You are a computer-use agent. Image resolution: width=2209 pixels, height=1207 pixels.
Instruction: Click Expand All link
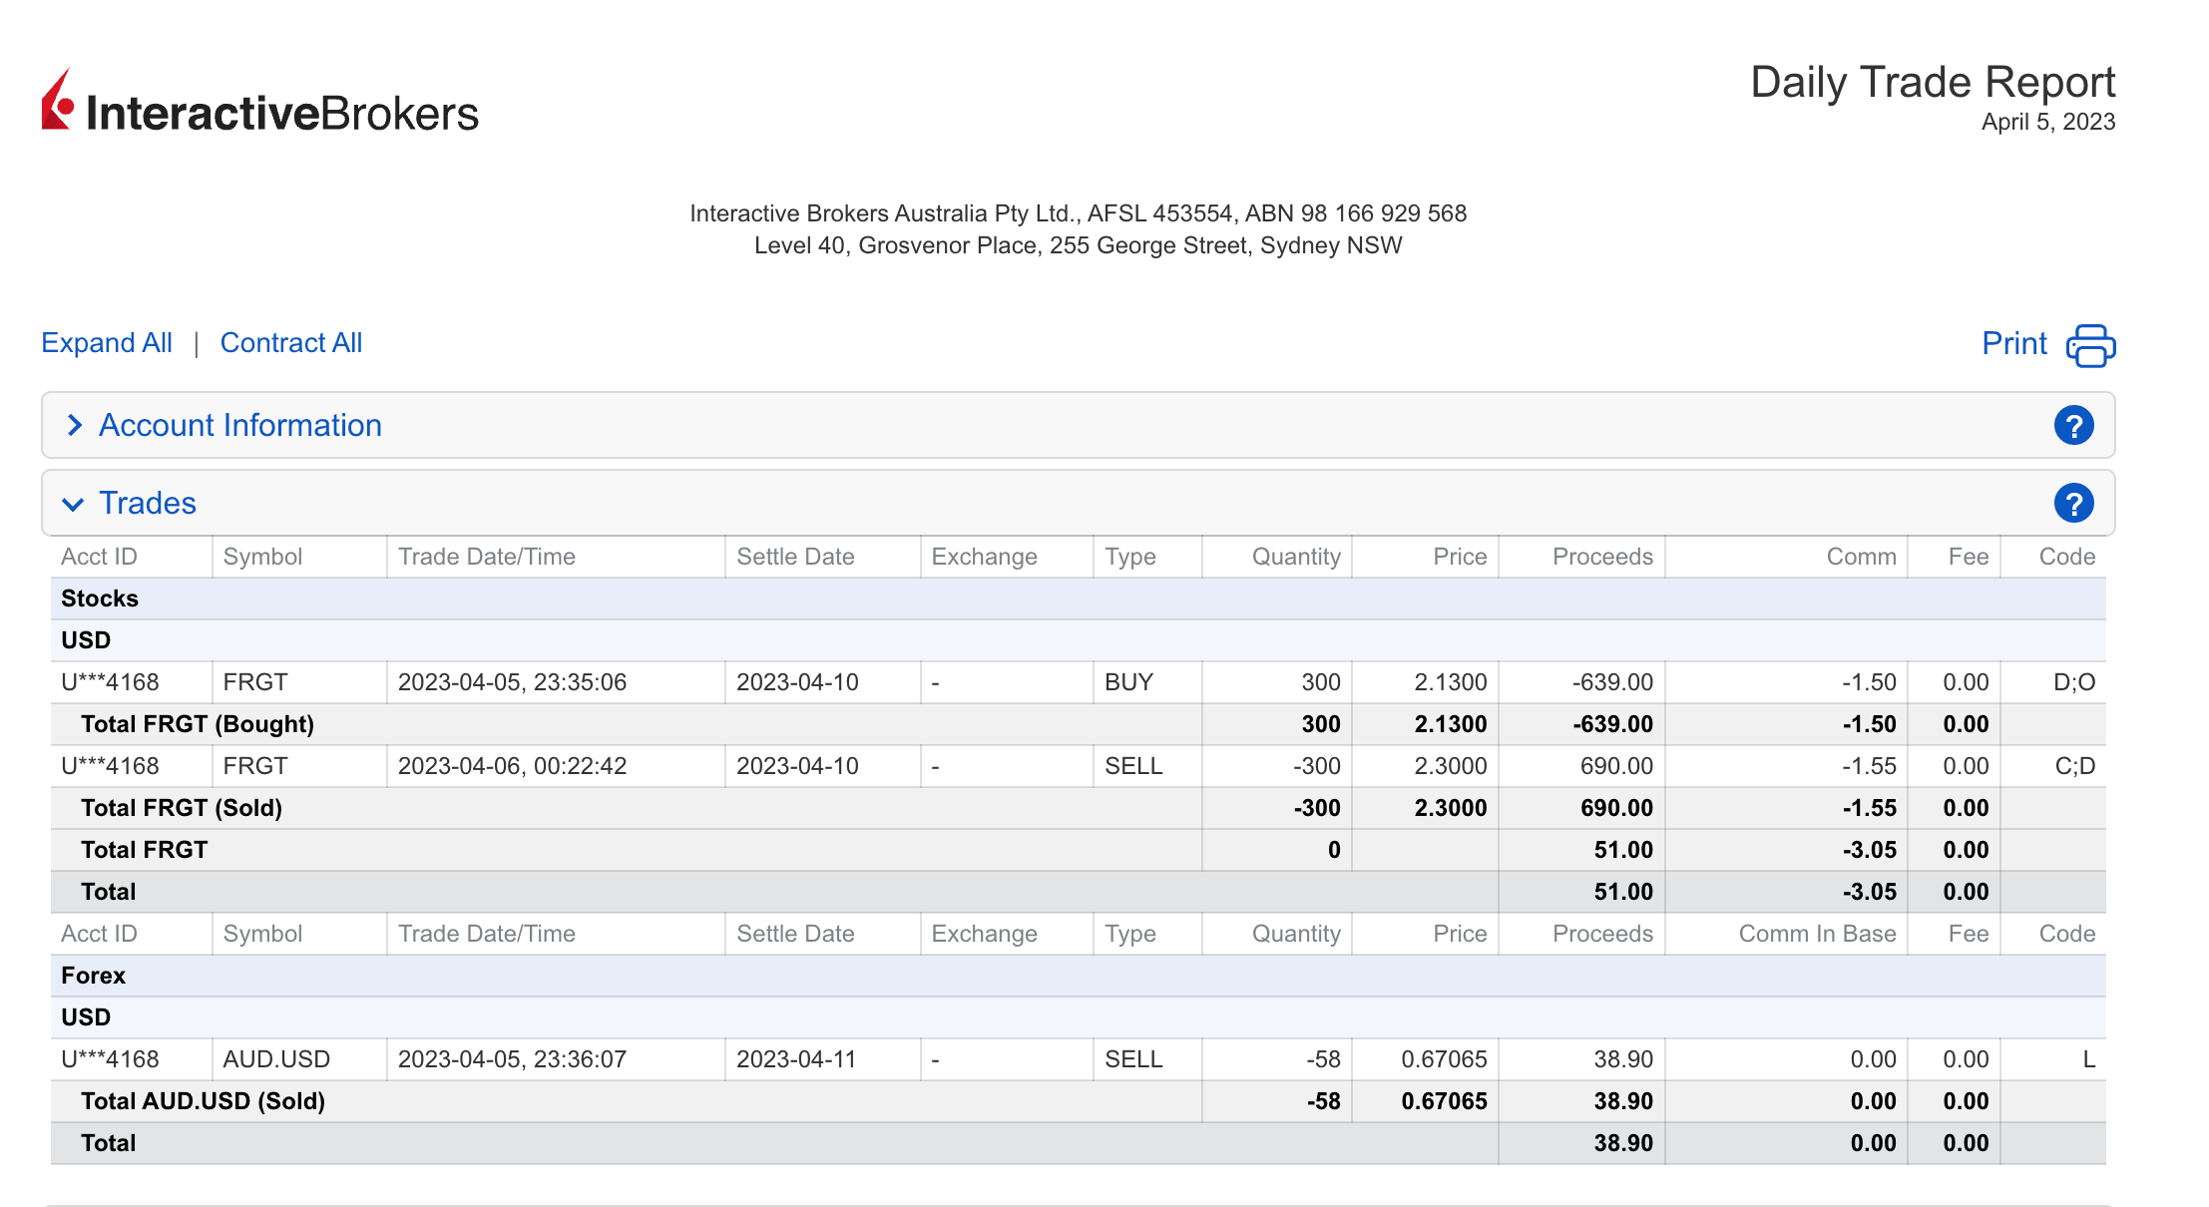(x=107, y=343)
